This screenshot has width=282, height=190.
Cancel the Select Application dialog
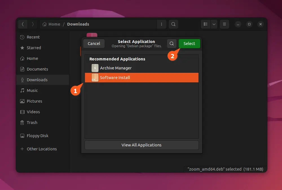coord(94,44)
